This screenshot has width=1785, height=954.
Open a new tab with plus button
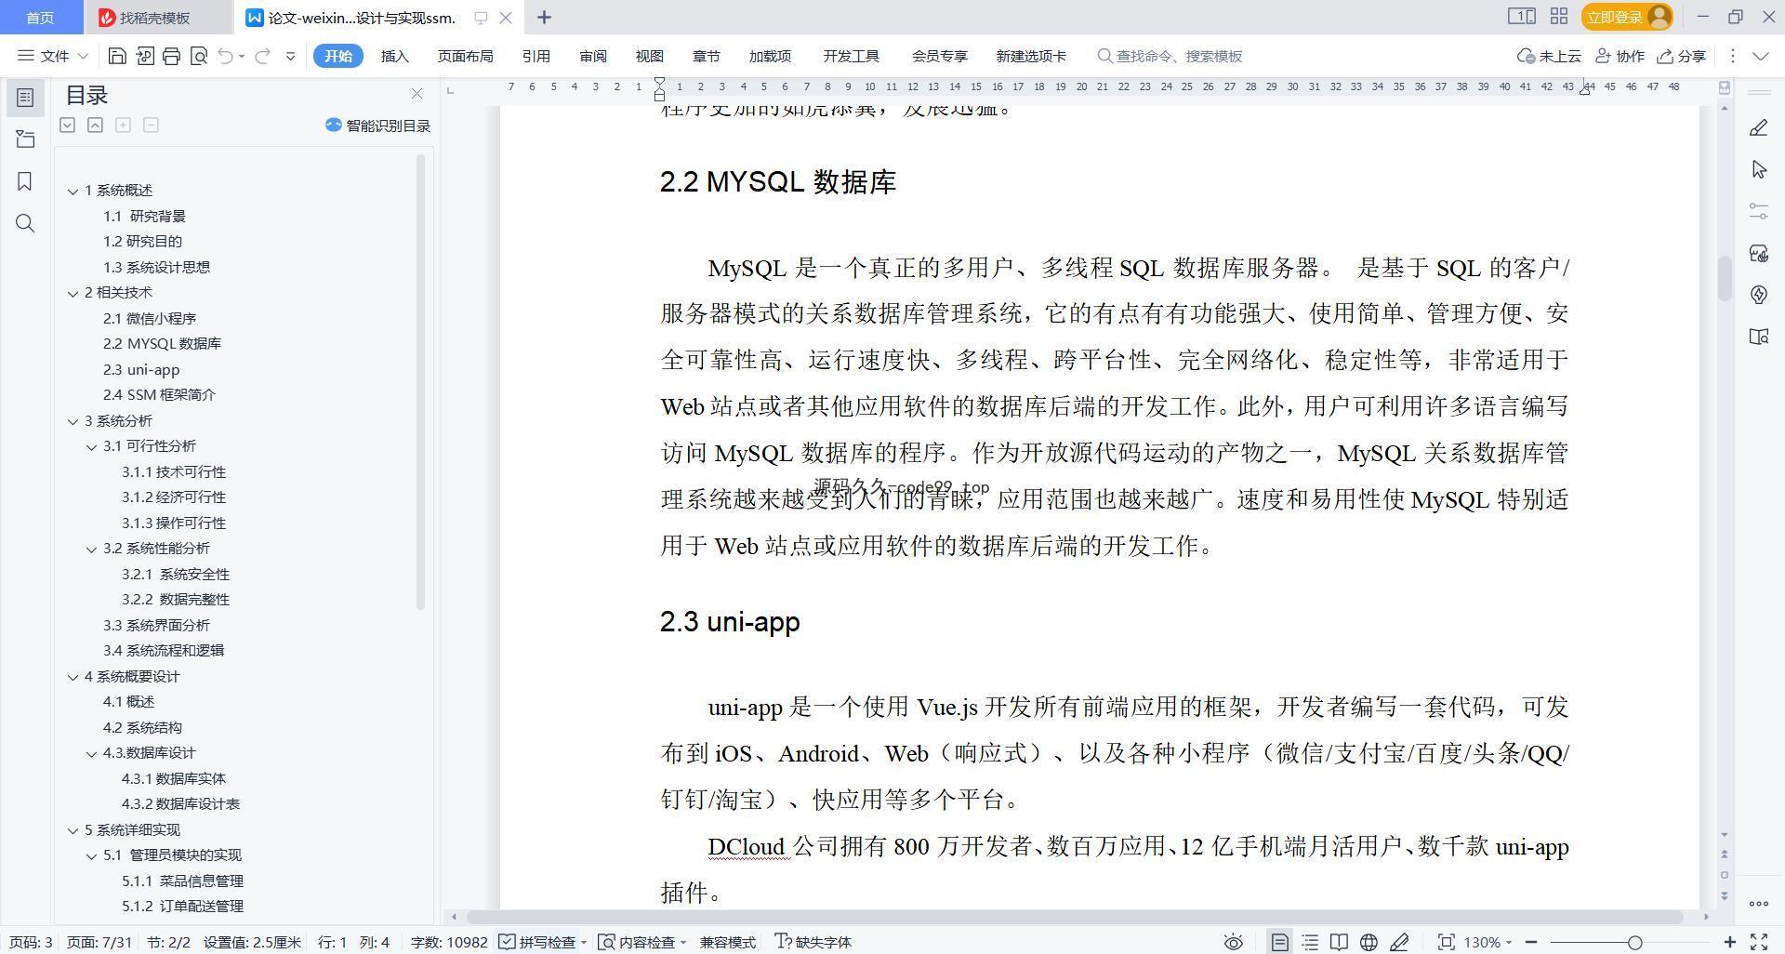tap(545, 17)
